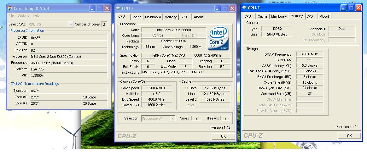
Task: Click the Rated FSB value 1600.2 MHz
Action: [x=156, y=105]
